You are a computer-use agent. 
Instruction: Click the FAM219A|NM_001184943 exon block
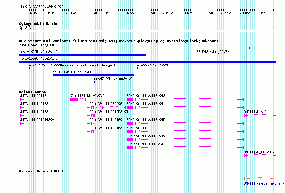[x=130, y=148]
